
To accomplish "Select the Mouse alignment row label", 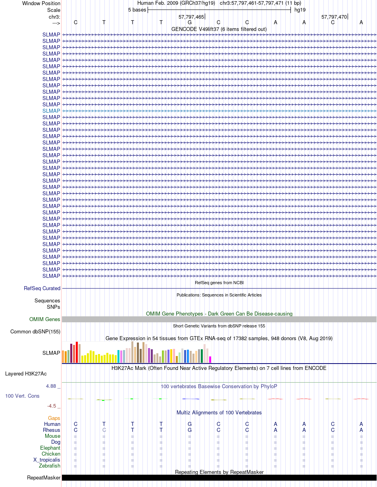I will pyautogui.click(x=53, y=436).
